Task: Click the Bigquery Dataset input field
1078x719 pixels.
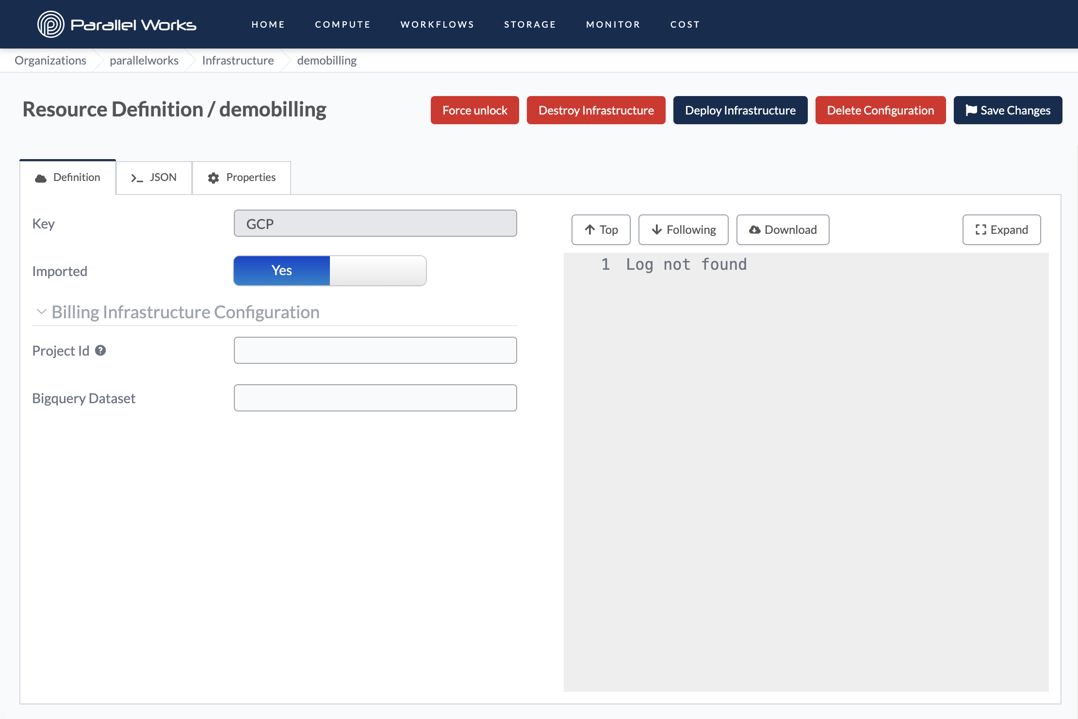Action: coord(376,397)
